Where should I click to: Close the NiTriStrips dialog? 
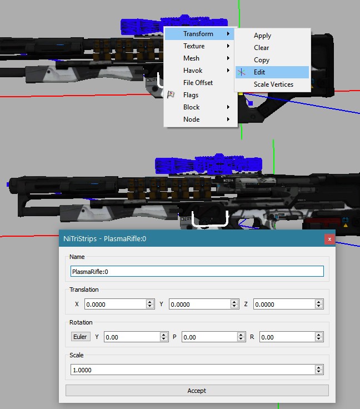pyautogui.click(x=329, y=239)
